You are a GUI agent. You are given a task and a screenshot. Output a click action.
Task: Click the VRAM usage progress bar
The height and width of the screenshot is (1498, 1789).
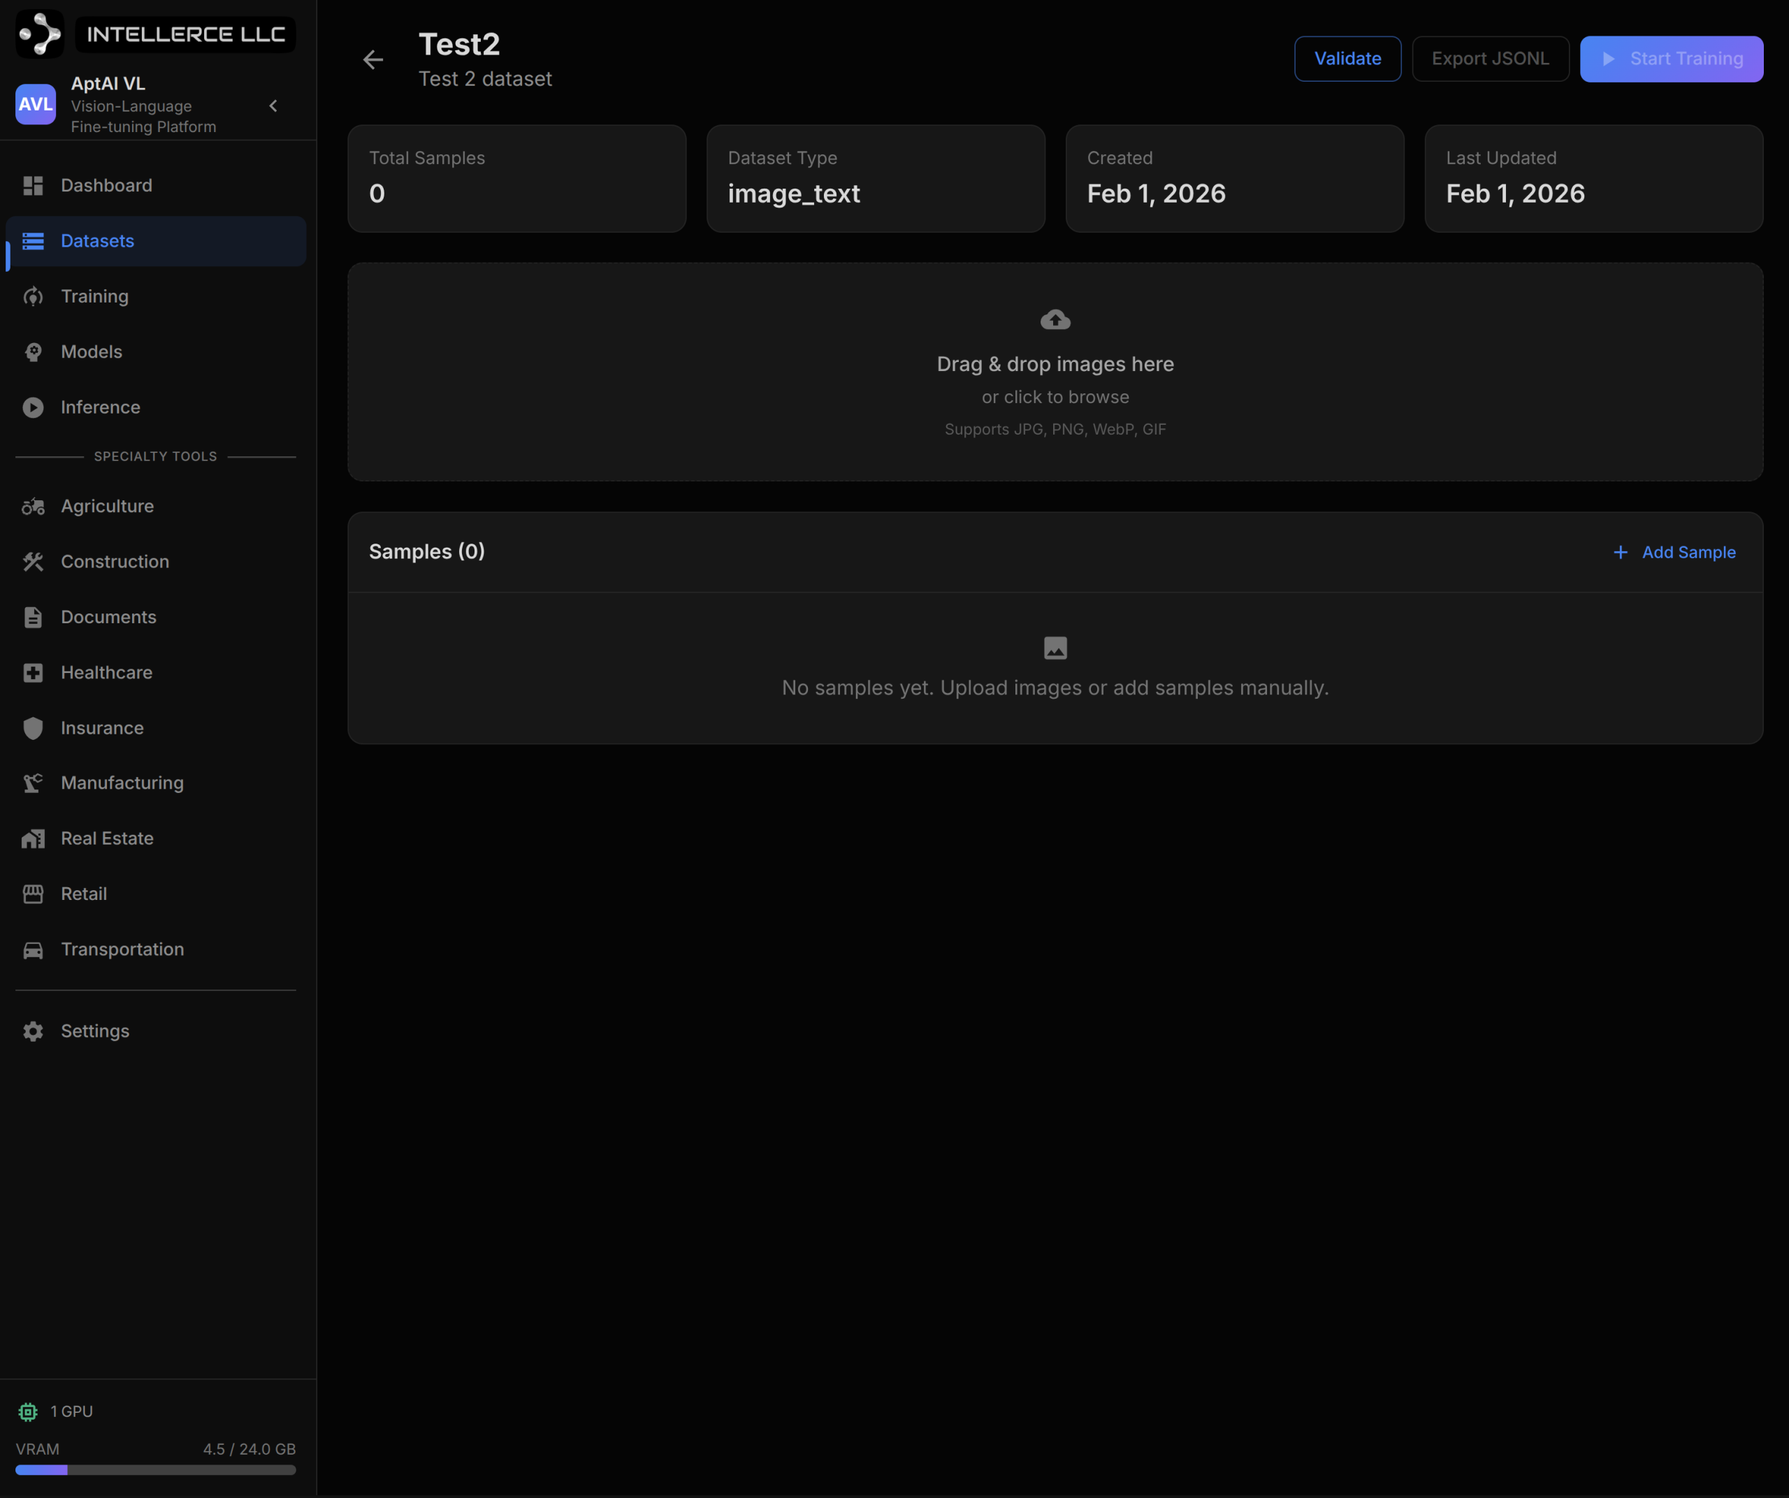156,1470
